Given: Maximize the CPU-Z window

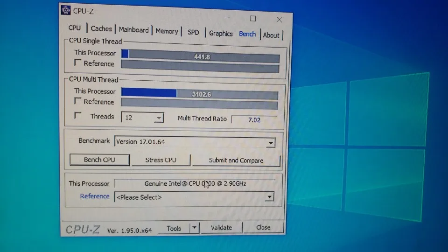Looking at the screenshot, I should click(253, 19).
